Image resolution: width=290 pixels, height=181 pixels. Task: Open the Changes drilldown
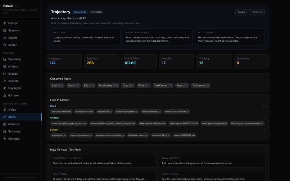pos(21,139)
